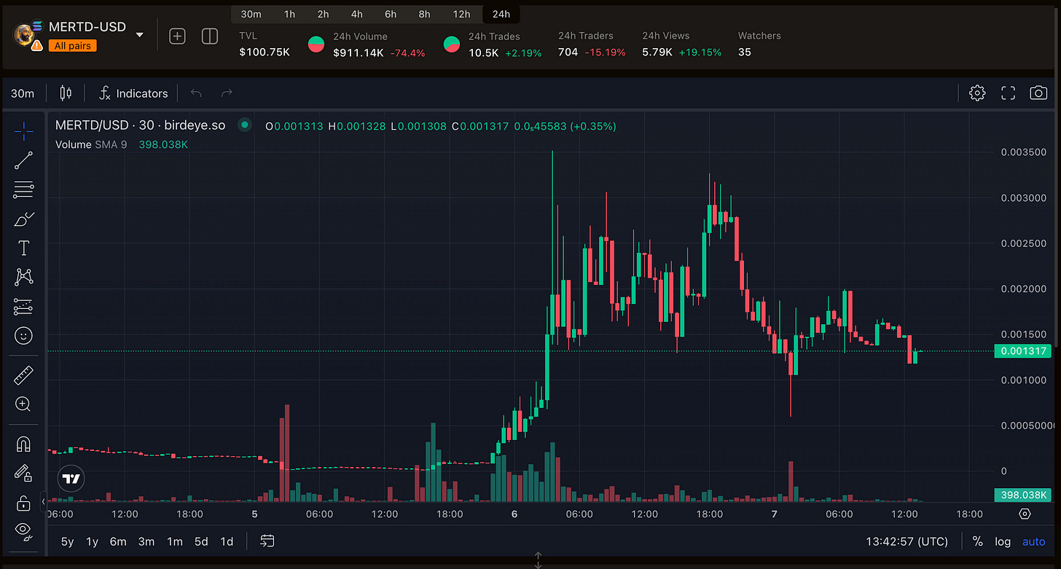The height and width of the screenshot is (569, 1061).
Task: Activate the zoom-in magnifier tool
Action: click(23, 404)
